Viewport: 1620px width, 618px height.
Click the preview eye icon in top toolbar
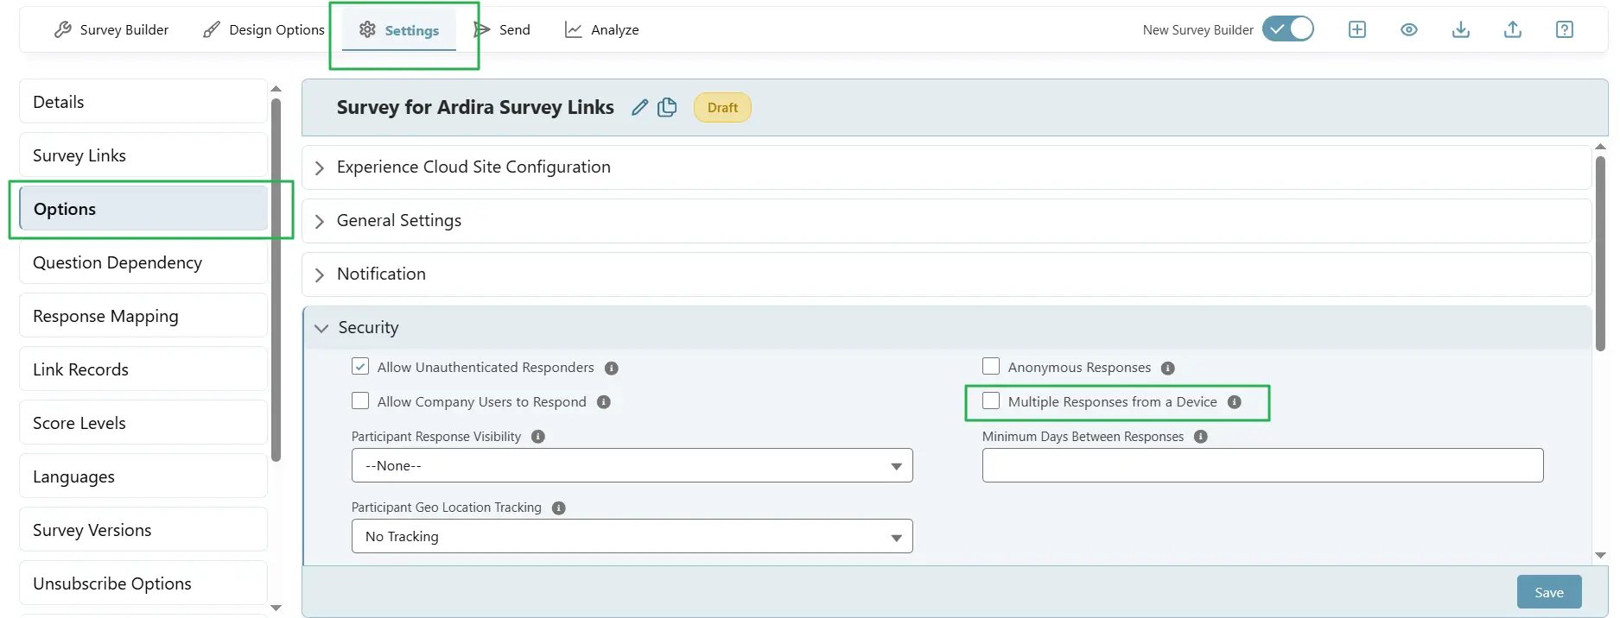point(1408,29)
